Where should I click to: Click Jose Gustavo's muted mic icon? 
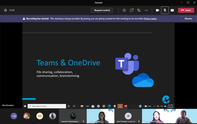139,121
